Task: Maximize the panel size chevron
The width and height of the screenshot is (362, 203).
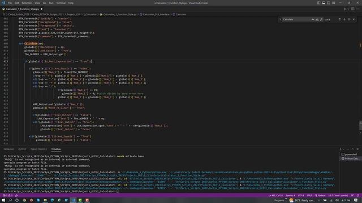Action: pyautogui.click(x=352, y=149)
